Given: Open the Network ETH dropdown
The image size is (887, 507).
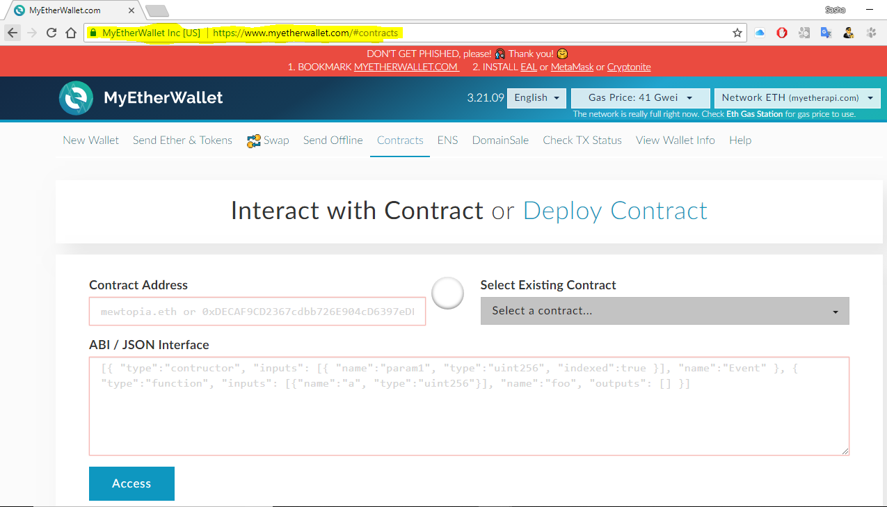Looking at the screenshot, I should [797, 98].
